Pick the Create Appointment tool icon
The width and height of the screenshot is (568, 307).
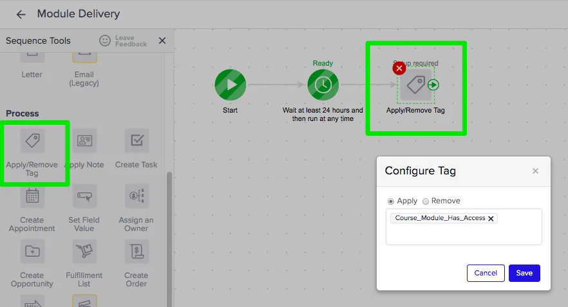pyautogui.click(x=32, y=196)
